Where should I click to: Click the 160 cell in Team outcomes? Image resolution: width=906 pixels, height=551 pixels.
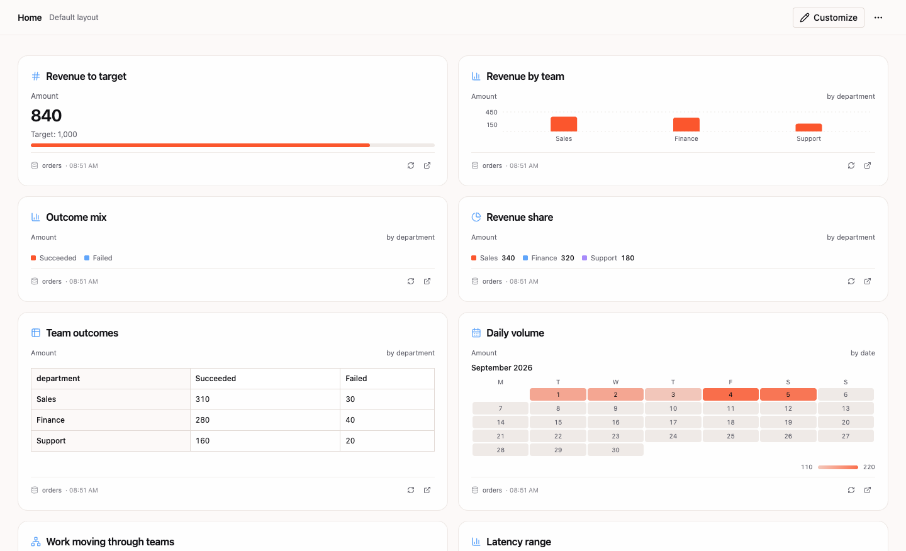point(265,441)
